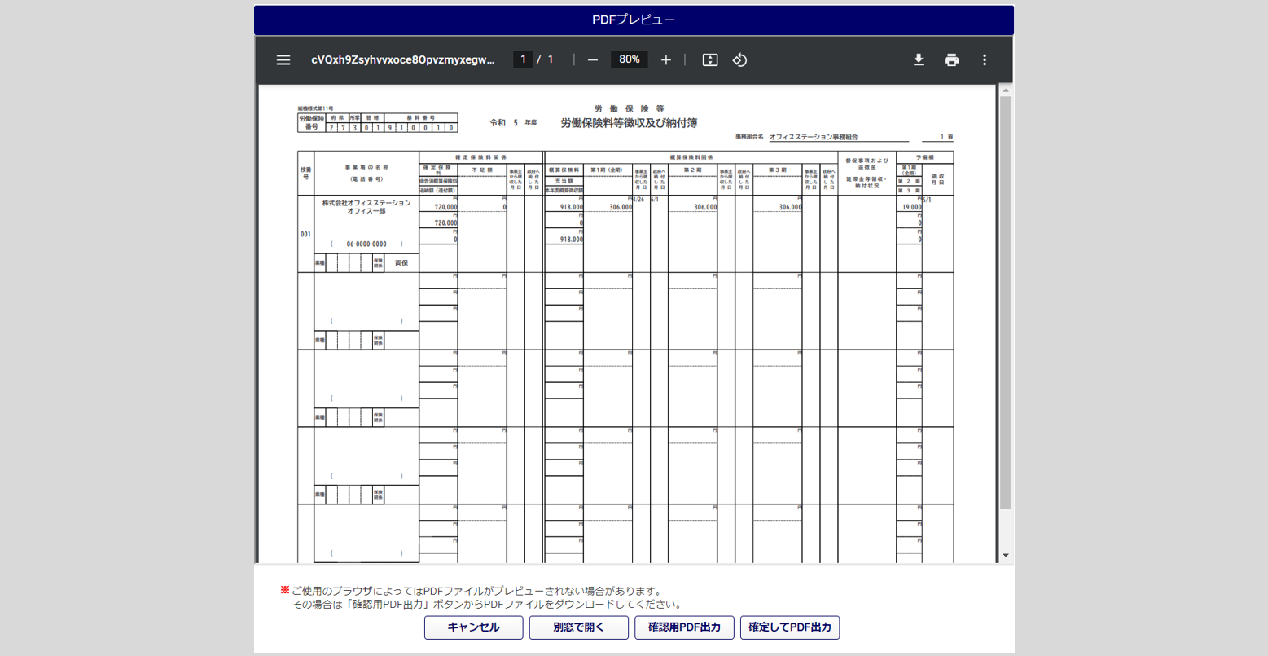Click the 確定してPDF出力 button
This screenshot has height=656, width=1268.
(790, 627)
